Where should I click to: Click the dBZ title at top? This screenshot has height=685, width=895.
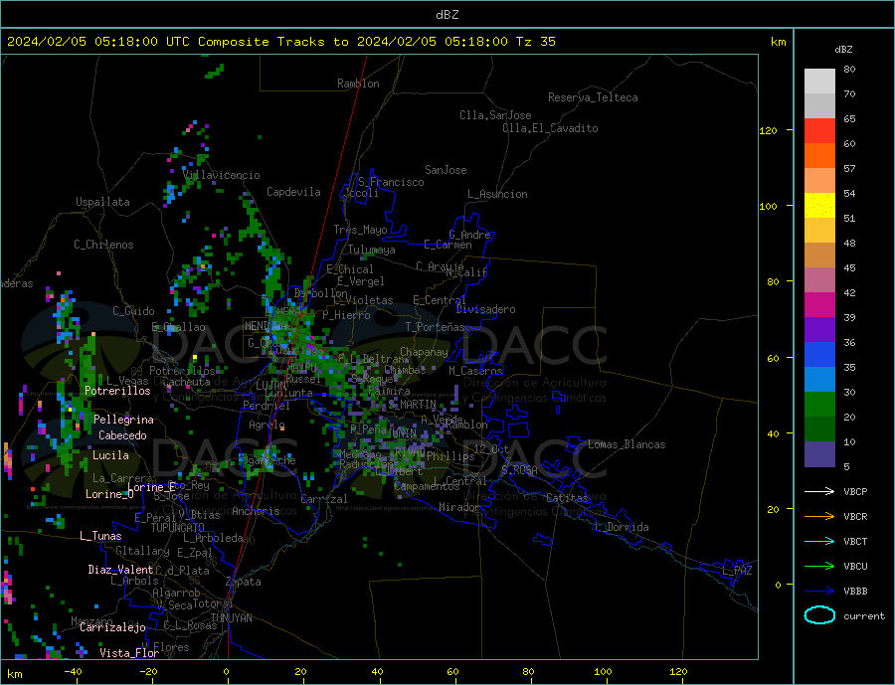click(447, 15)
